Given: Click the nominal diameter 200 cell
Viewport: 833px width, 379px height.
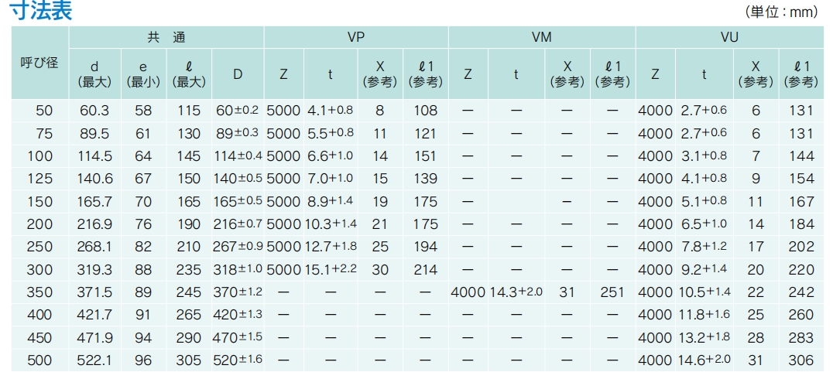Looking at the screenshot, I should pos(39,224).
